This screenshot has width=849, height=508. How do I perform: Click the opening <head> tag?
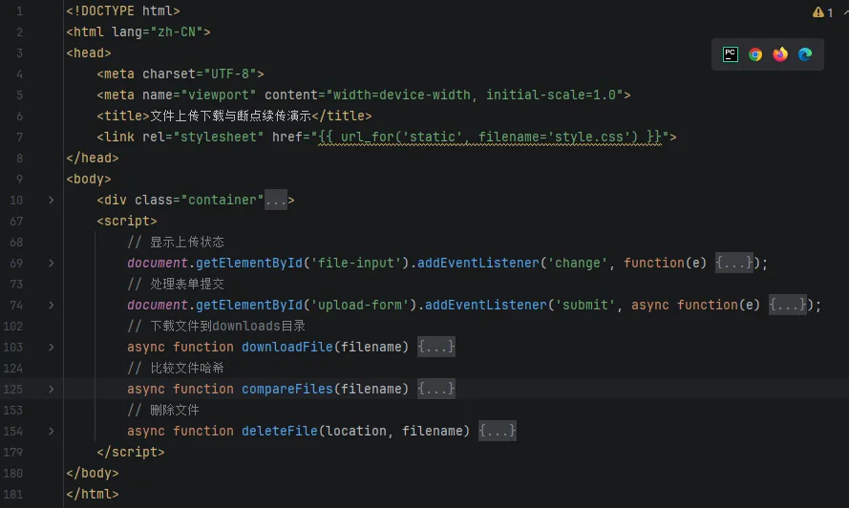[x=89, y=53]
